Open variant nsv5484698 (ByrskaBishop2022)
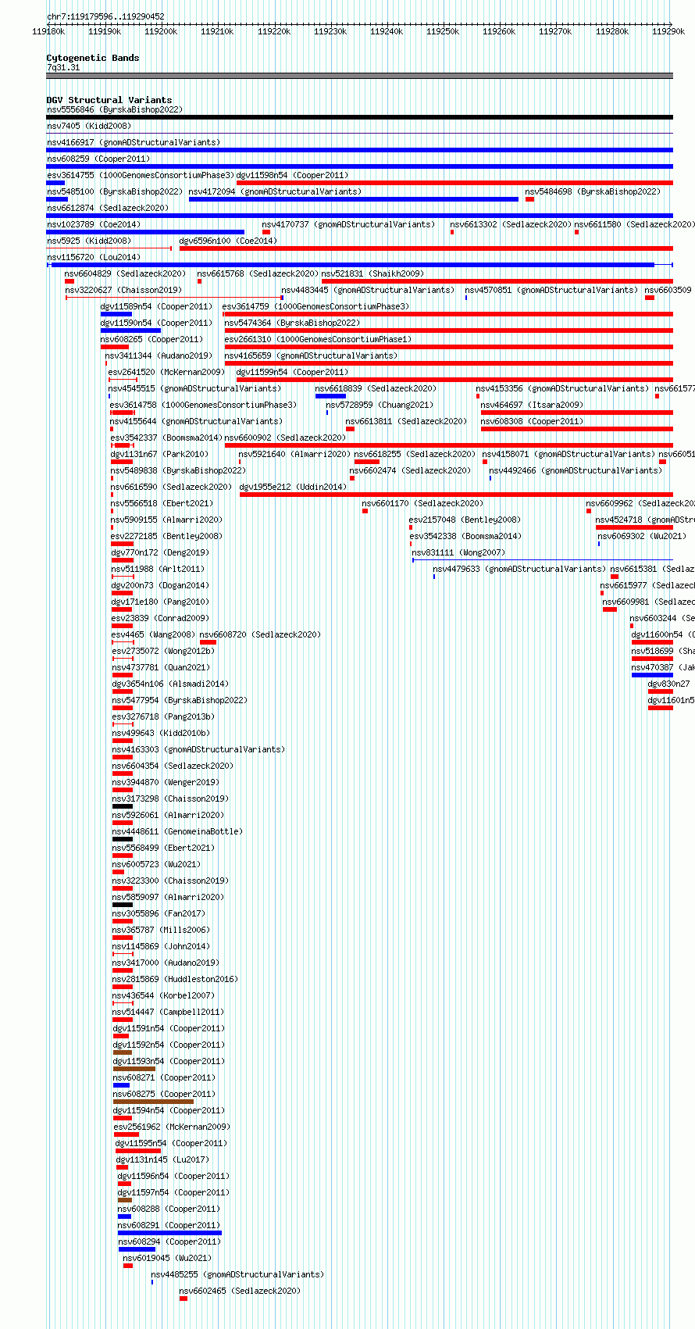Screen dimensions: 695x1329 (x=593, y=191)
